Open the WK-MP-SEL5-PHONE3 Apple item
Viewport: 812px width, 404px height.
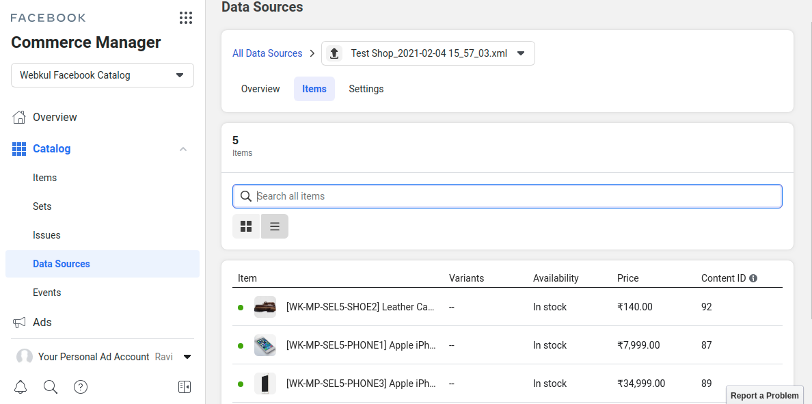[x=361, y=383]
